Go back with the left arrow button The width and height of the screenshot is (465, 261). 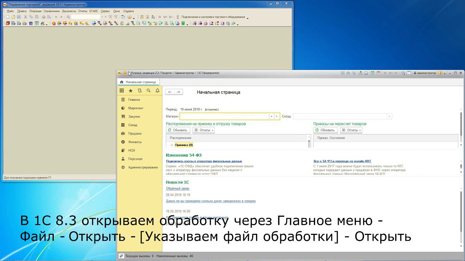(x=170, y=92)
